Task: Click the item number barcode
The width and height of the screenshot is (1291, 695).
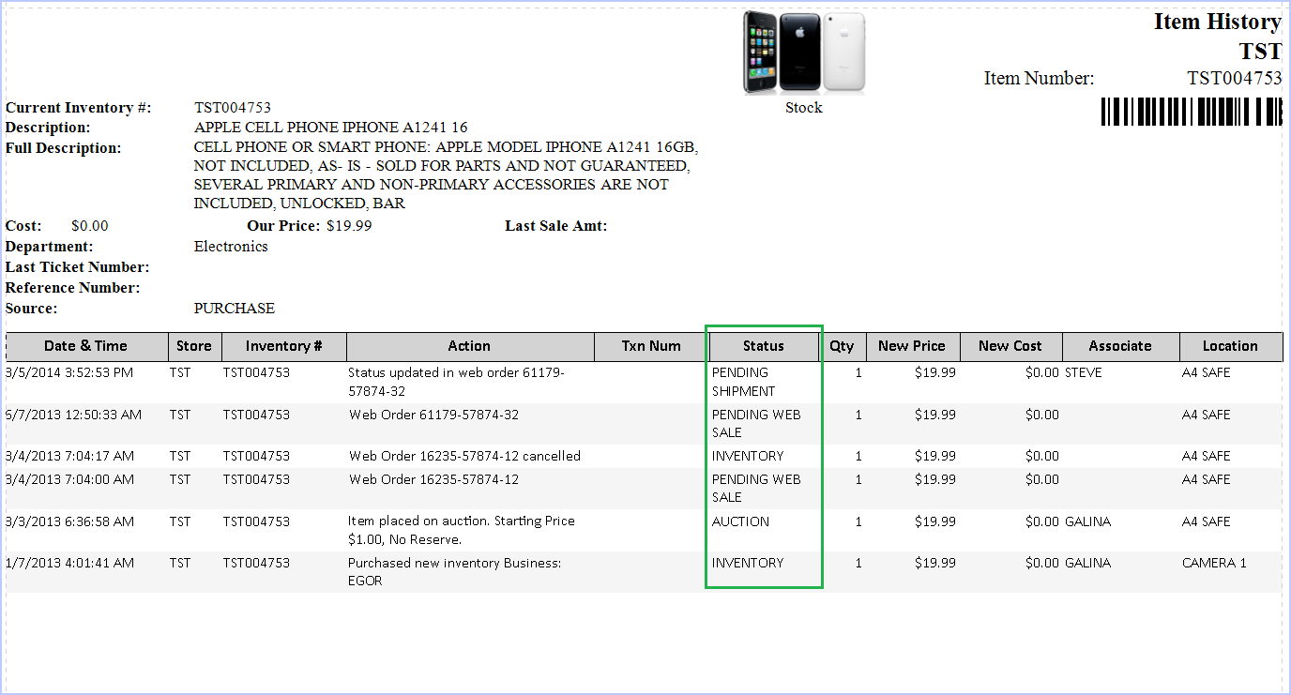Action: [x=1191, y=111]
